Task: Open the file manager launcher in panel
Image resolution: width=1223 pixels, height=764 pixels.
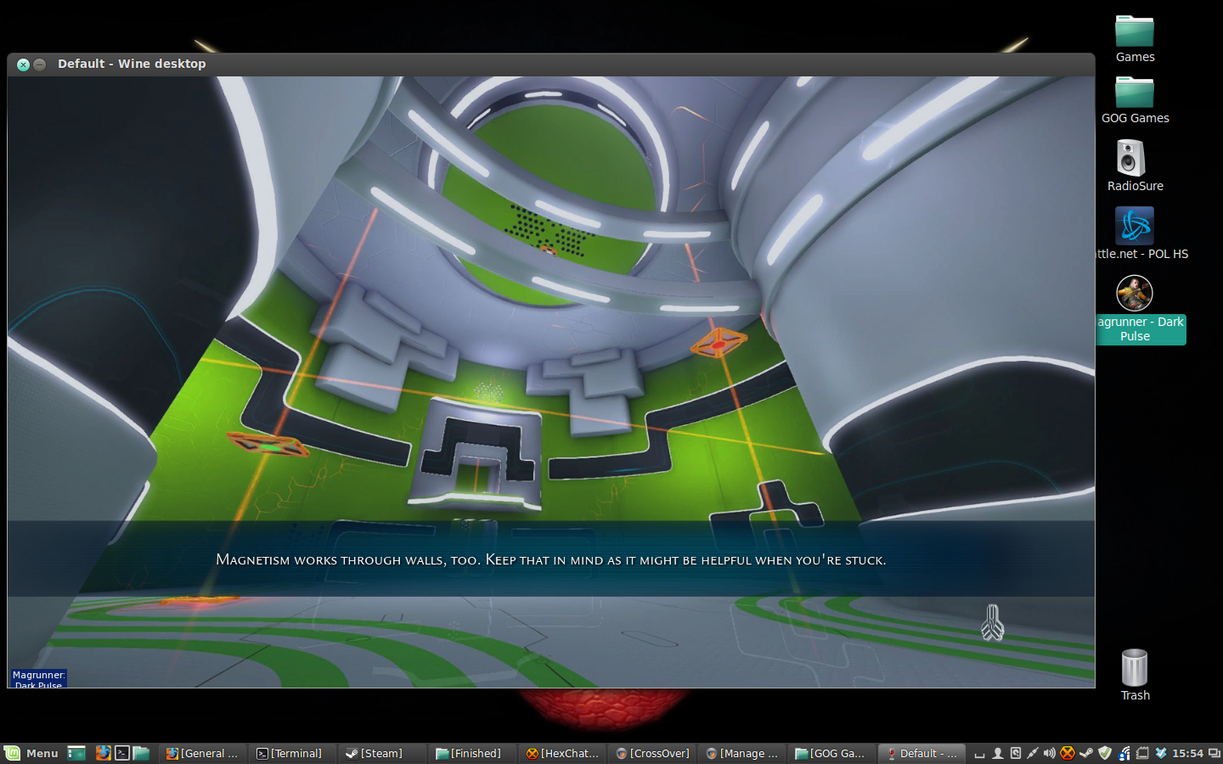Action: click(141, 753)
